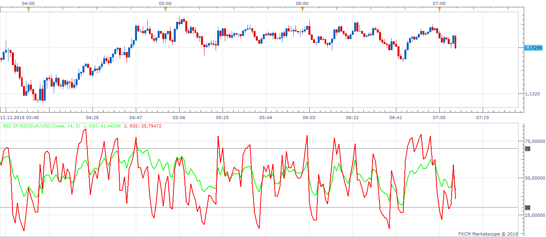546x237 pixels.
Task: Click the 12.12.2018 03:48 date label
Action: click(20, 118)
